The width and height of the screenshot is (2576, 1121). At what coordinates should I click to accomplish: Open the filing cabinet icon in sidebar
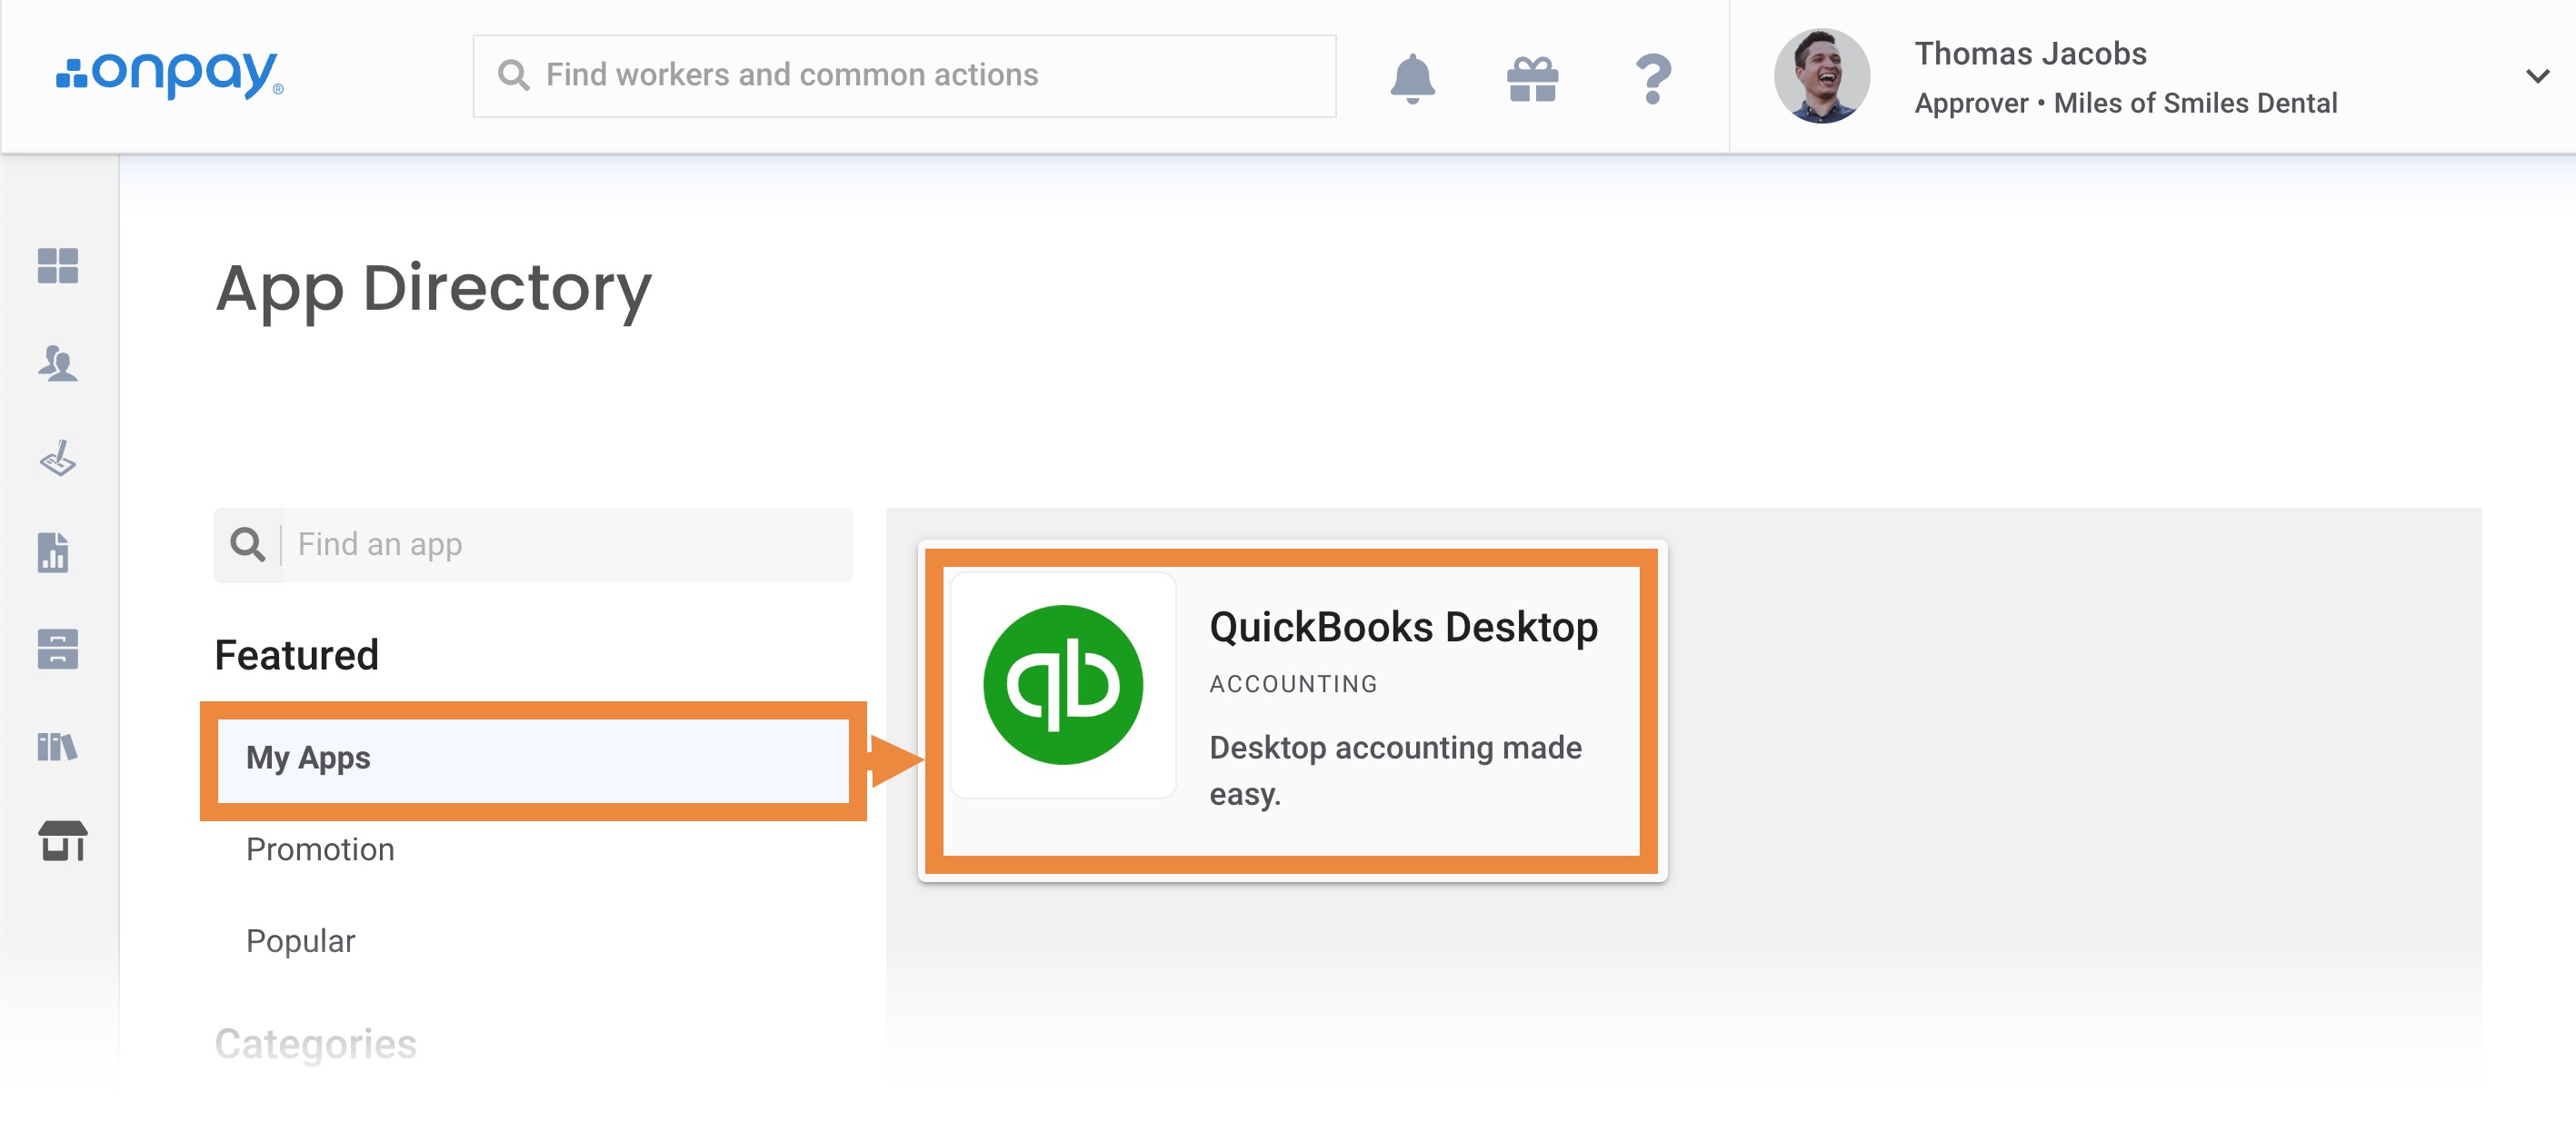[x=58, y=650]
